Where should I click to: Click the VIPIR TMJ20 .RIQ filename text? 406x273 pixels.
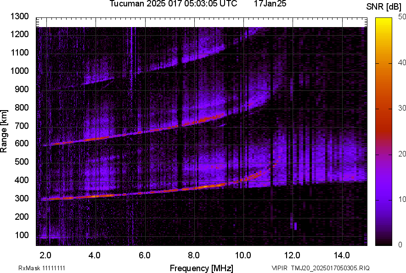point(320,268)
